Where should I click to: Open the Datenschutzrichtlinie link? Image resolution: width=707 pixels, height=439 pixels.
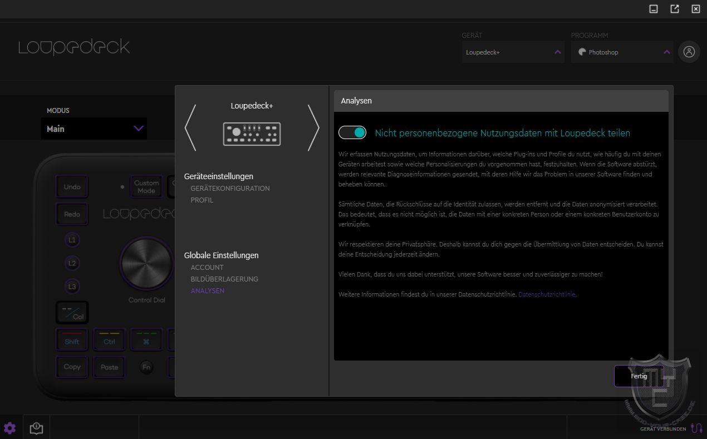[x=547, y=294]
